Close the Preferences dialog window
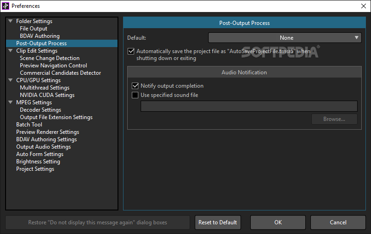This screenshot has width=371, height=234. [x=364, y=6]
